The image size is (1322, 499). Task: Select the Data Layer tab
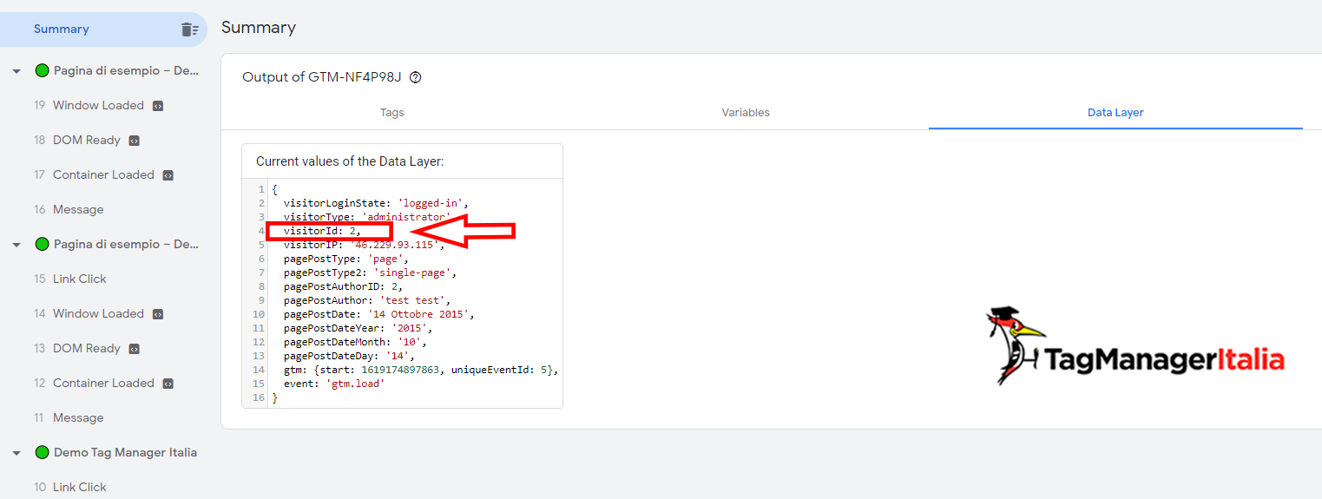(1115, 113)
